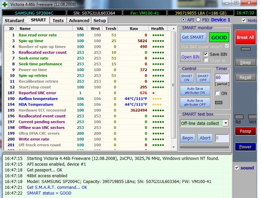Viewport: 261px width, 198px height.
Task: Begin the SMART test
Action: coord(188,138)
